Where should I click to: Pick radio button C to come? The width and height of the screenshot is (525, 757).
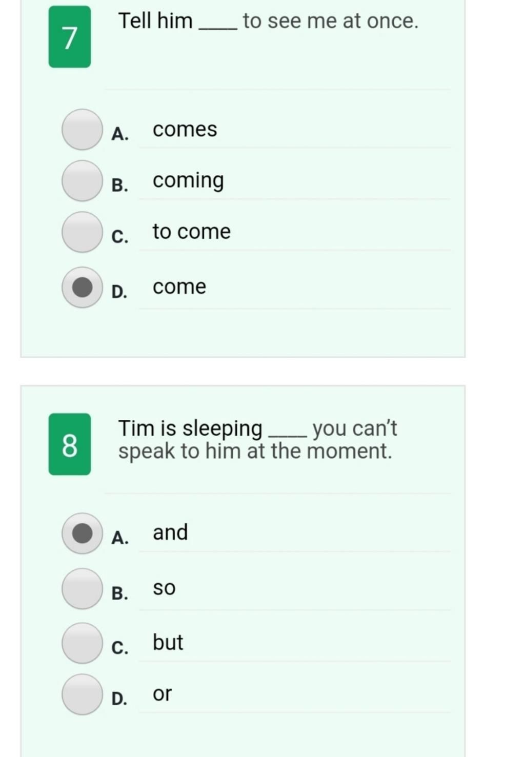pyautogui.click(x=82, y=232)
